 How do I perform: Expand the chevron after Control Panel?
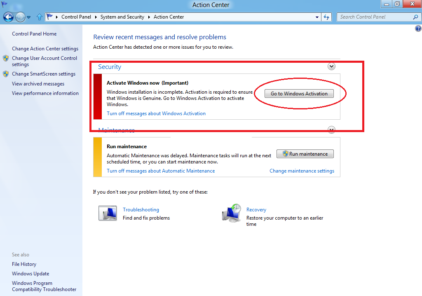(96, 17)
